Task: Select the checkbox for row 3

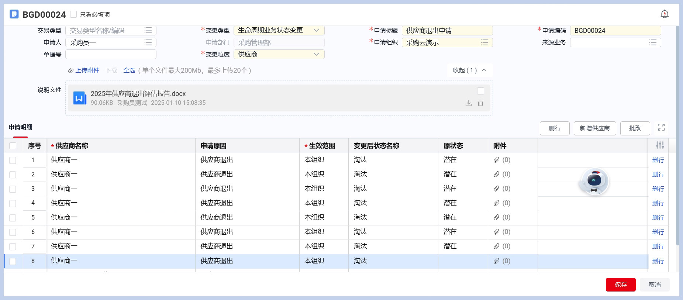Action: tap(13, 189)
